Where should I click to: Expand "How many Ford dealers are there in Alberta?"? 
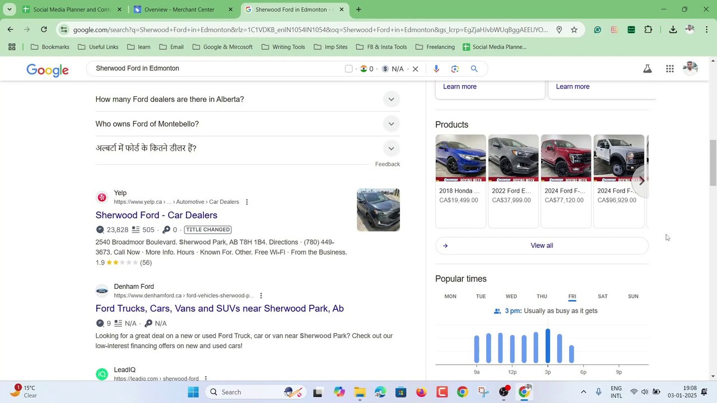pyautogui.click(x=248, y=99)
